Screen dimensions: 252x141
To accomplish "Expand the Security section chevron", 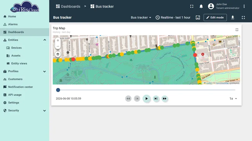I will click(44, 111).
